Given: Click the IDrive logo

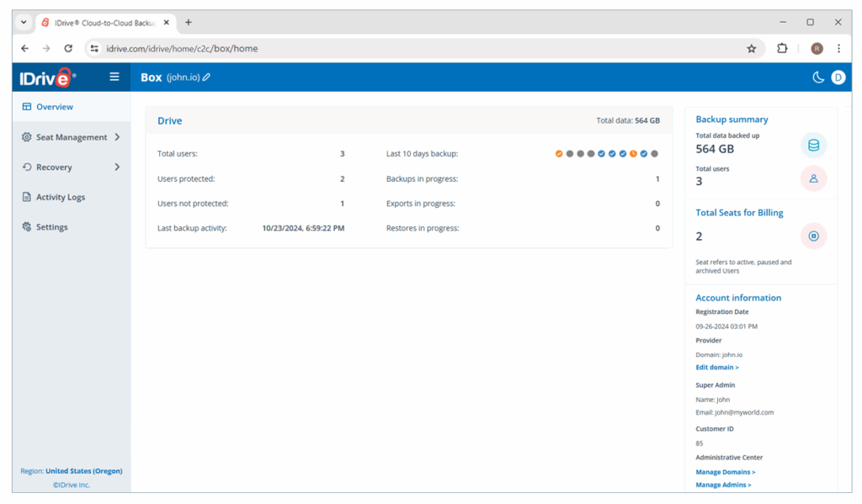Looking at the screenshot, I should (x=47, y=77).
